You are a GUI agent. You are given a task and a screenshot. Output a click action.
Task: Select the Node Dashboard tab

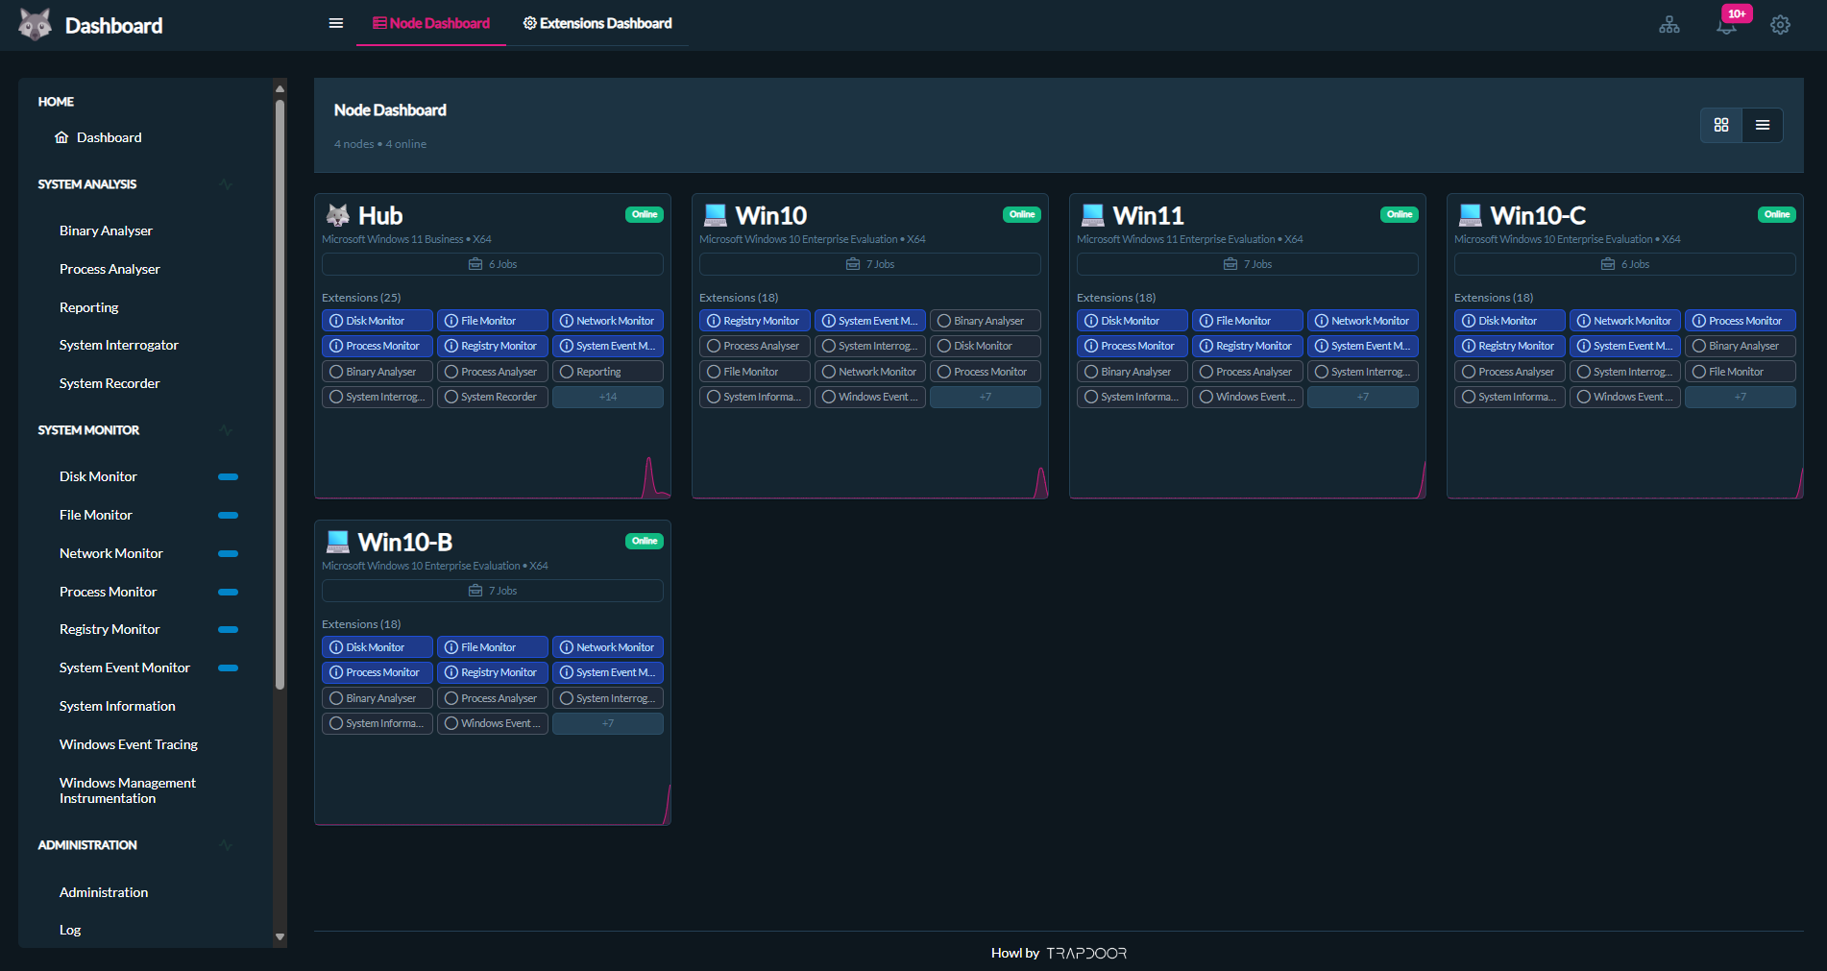pos(431,23)
